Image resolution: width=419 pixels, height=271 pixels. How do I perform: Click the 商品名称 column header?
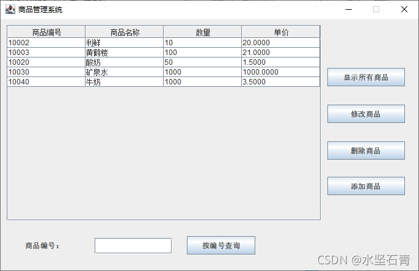pos(124,32)
